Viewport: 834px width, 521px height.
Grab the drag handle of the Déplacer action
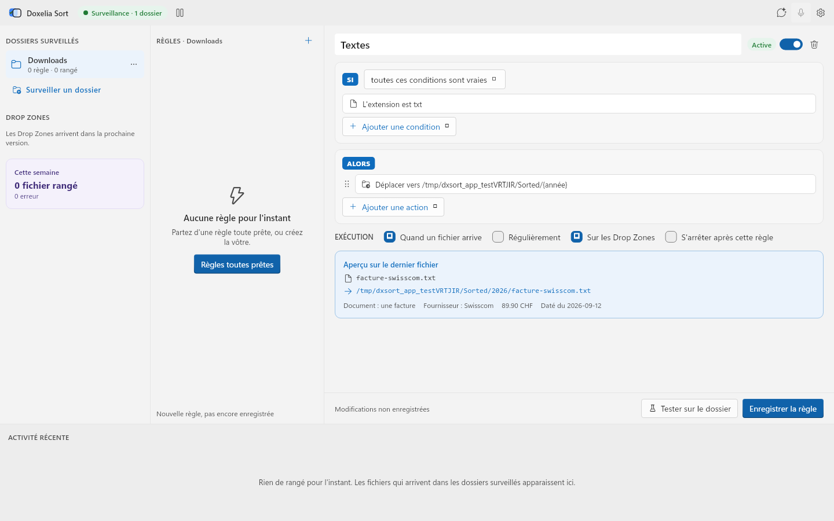click(x=347, y=184)
